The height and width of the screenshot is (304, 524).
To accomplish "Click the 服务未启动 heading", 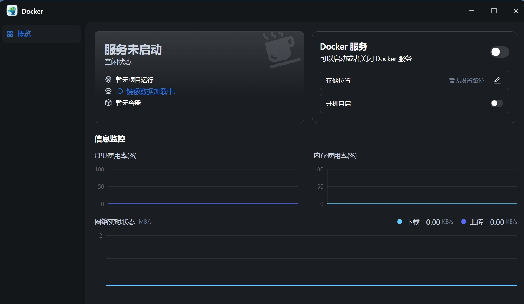I will [x=133, y=50].
